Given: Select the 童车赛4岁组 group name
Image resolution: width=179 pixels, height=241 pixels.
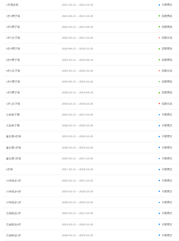Looking at the screenshot, I should pyautogui.click(x=13, y=136).
